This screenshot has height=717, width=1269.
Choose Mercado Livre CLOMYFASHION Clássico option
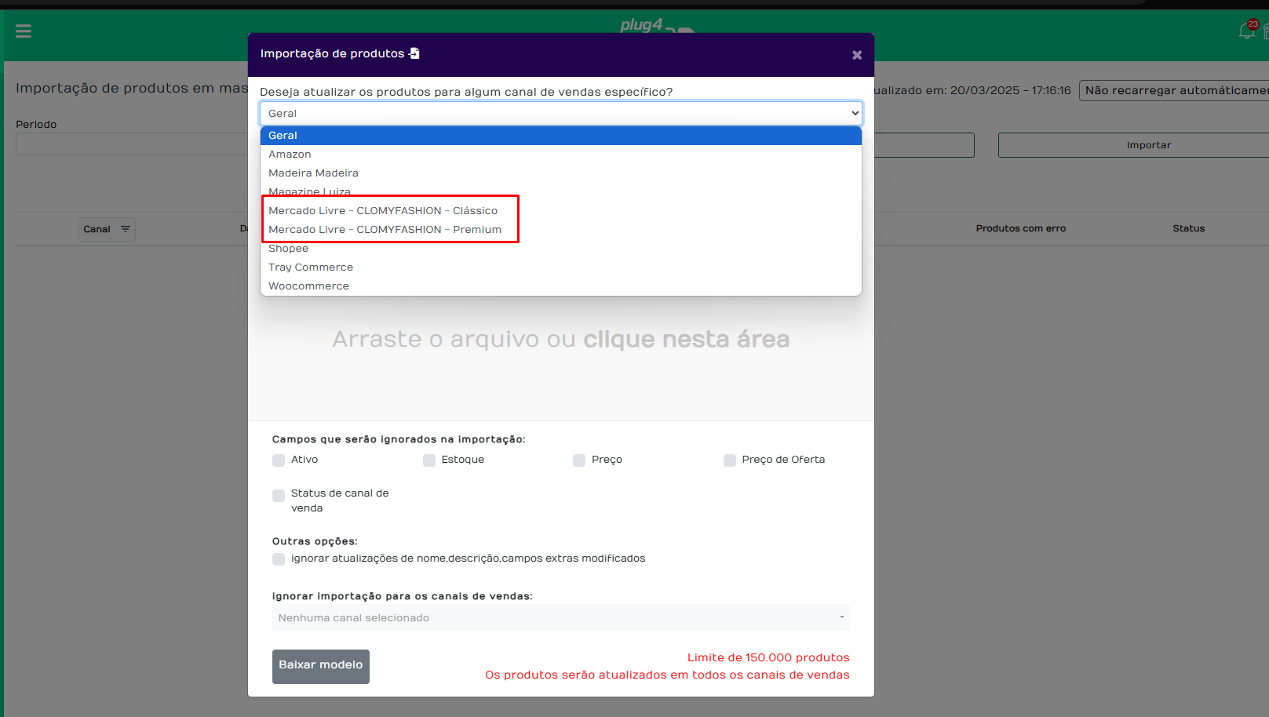[561, 211]
